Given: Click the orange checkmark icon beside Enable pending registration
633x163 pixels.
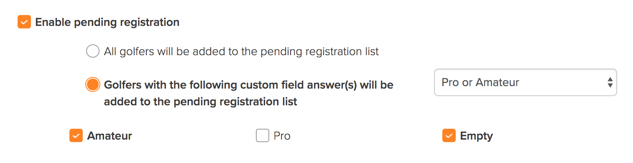Looking at the screenshot, I should click(24, 22).
